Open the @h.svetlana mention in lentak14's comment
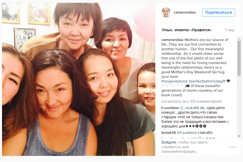243x162 pixels. [187, 133]
